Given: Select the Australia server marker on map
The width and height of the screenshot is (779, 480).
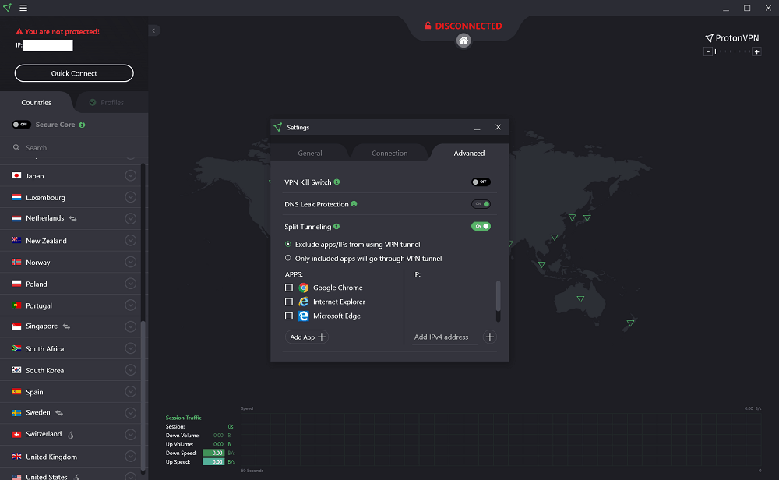Looking at the screenshot, I should (x=580, y=299).
